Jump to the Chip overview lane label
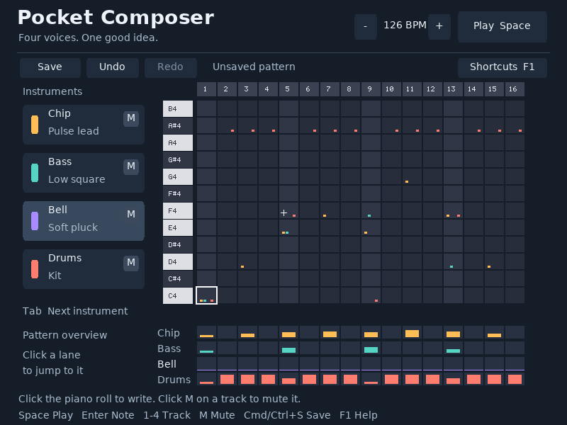Image resolution: width=567 pixels, height=425 pixels. pyautogui.click(x=169, y=333)
